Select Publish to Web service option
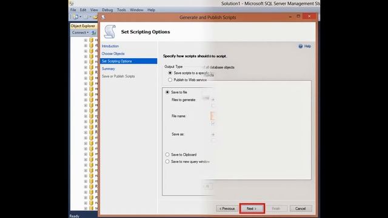The image size is (388, 218). pyautogui.click(x=170, y=80)
